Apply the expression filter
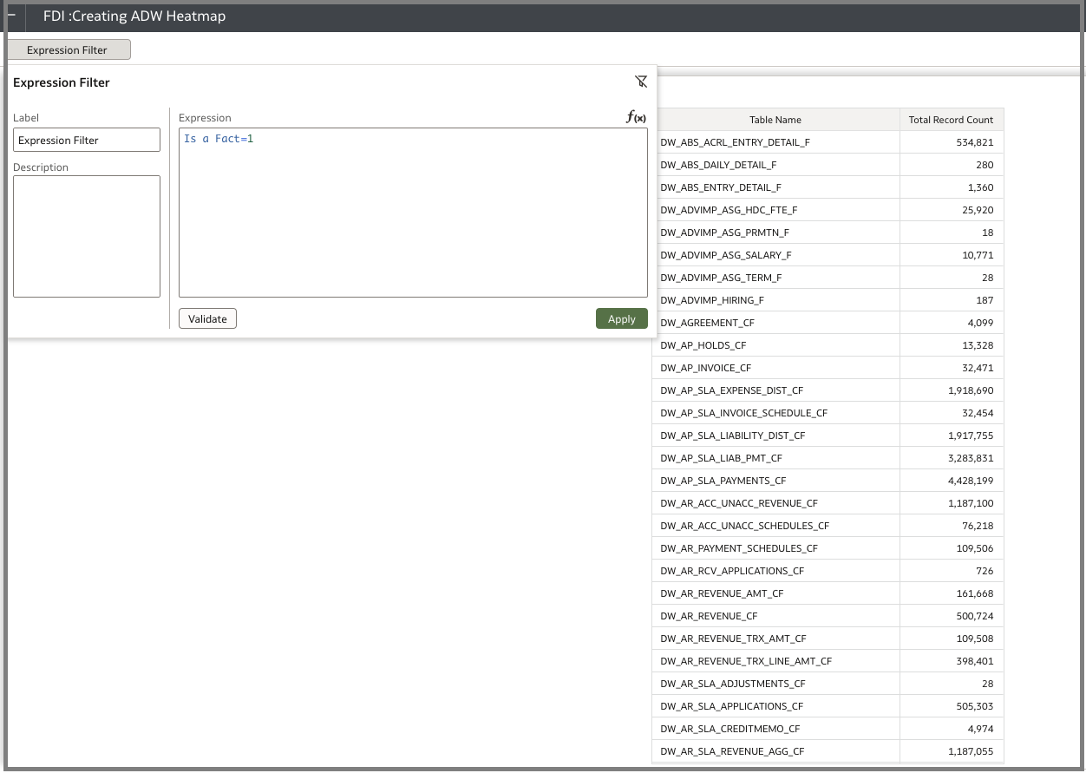 [x=621, y=319]
